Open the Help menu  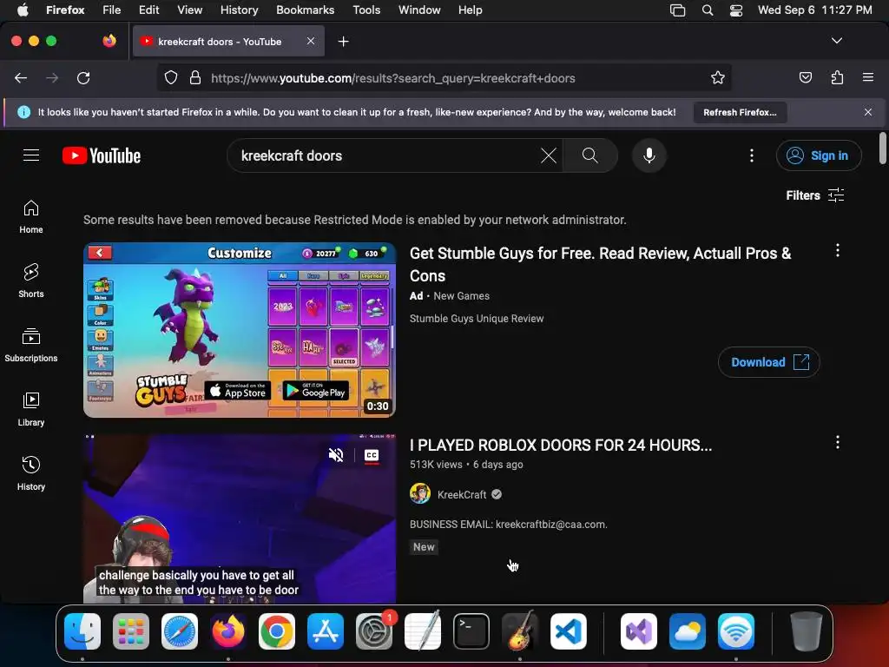(x=470, y=10)
